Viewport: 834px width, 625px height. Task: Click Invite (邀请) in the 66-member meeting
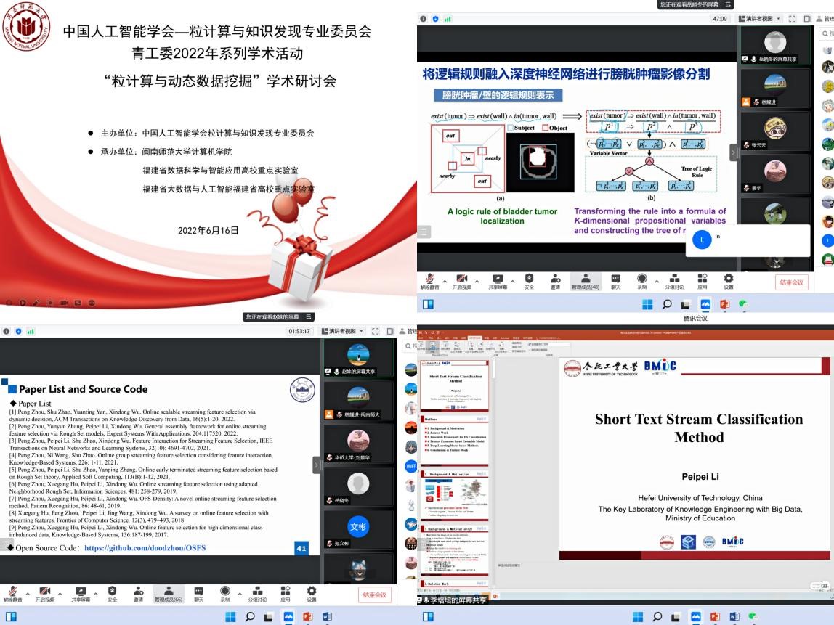pos(138,594)
